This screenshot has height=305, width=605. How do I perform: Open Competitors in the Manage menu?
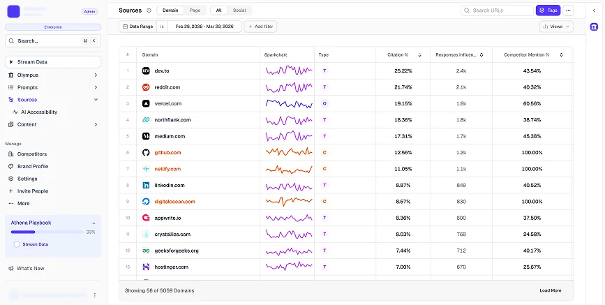click(32, 154)
